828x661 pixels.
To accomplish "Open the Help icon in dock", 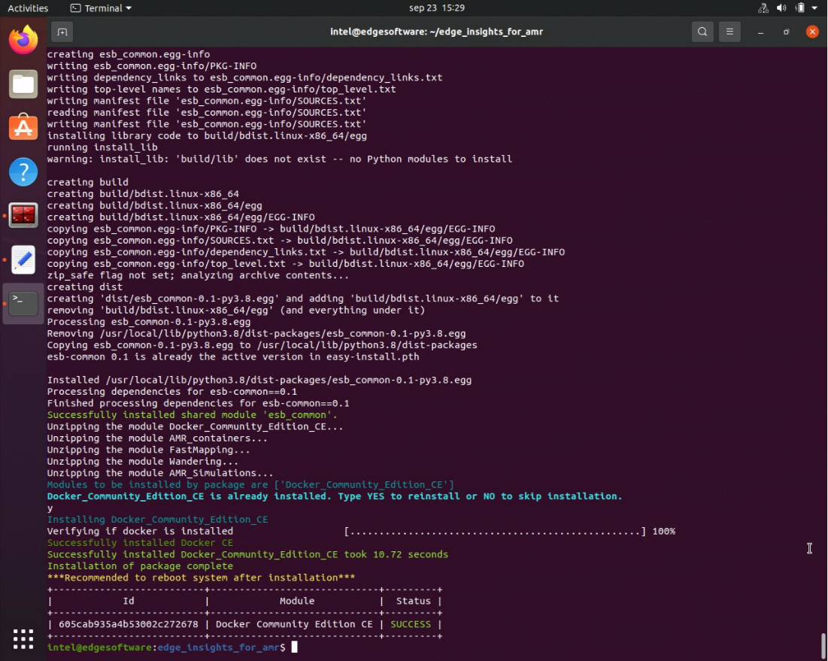I will (x=23, y=172).
